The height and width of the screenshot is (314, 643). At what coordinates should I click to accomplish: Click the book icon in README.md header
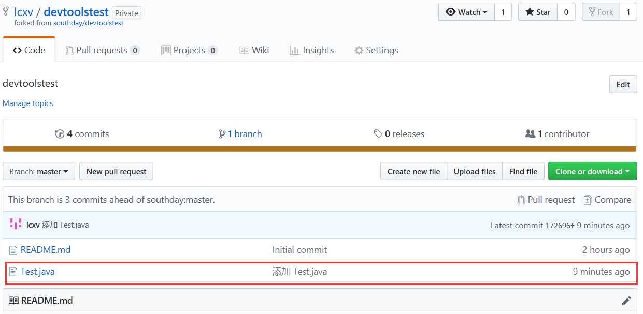[13, 300]
